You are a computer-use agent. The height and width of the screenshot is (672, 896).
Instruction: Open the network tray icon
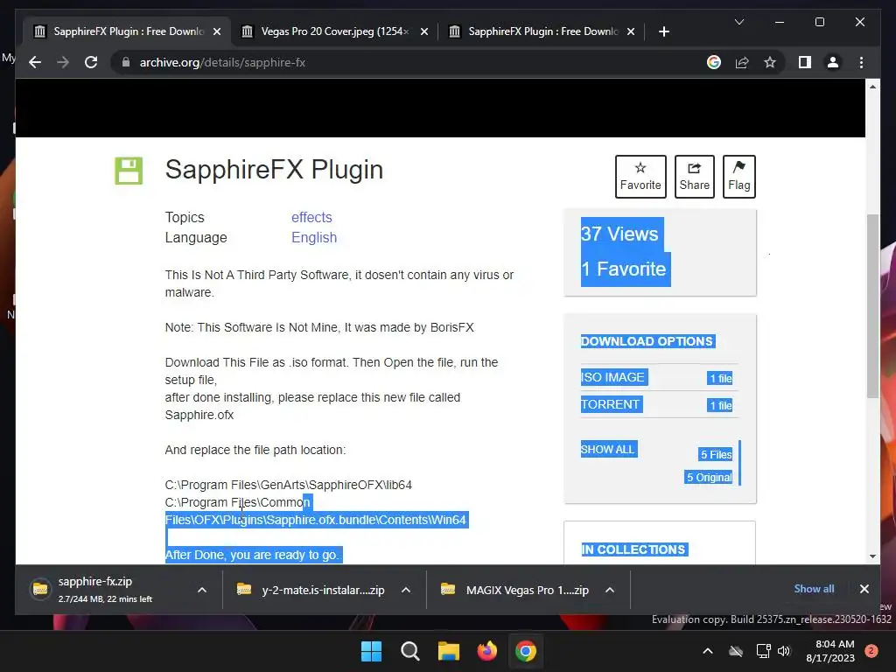763,651
